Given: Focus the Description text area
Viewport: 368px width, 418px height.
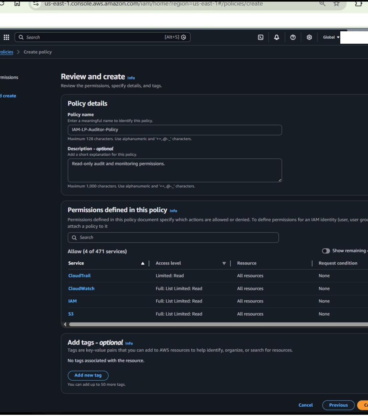Looking at the screenshot, I should tap(175, 170).
